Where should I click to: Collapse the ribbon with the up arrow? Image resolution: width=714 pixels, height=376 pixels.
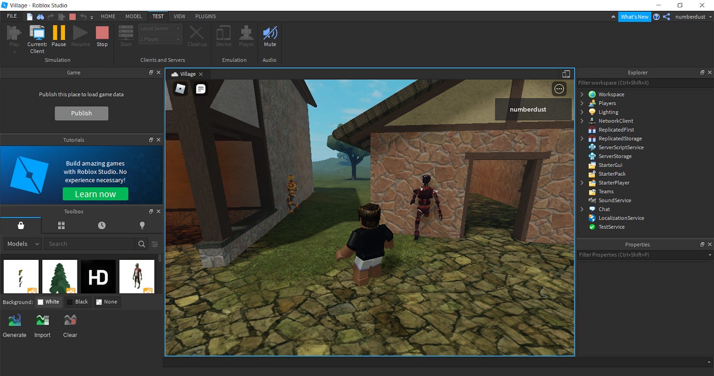tap(613, 17)
